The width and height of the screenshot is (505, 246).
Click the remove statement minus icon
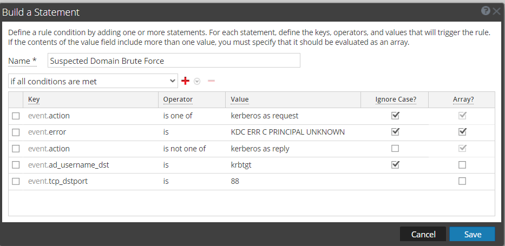pyautogui.click(x=211, y=81)
